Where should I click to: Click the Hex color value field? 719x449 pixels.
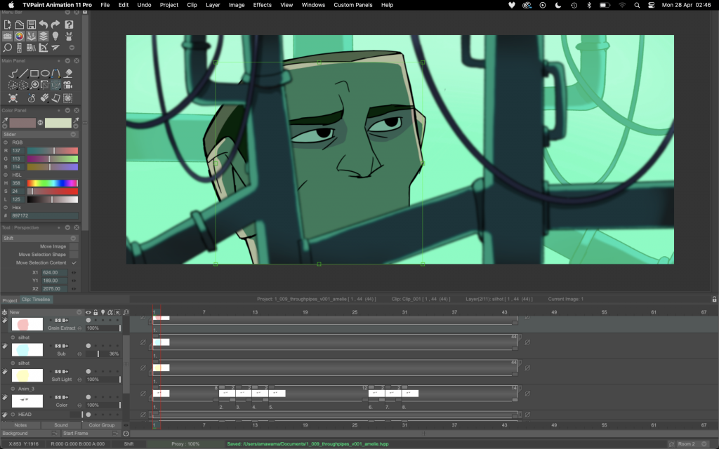point(44,216)
